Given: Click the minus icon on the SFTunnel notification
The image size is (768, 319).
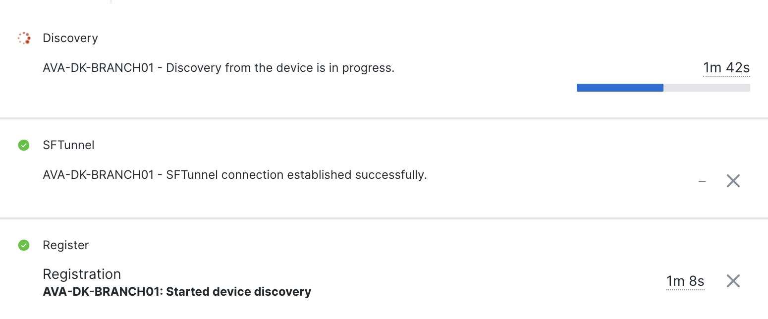Looking at the screenshot, I should click(702, 181).
